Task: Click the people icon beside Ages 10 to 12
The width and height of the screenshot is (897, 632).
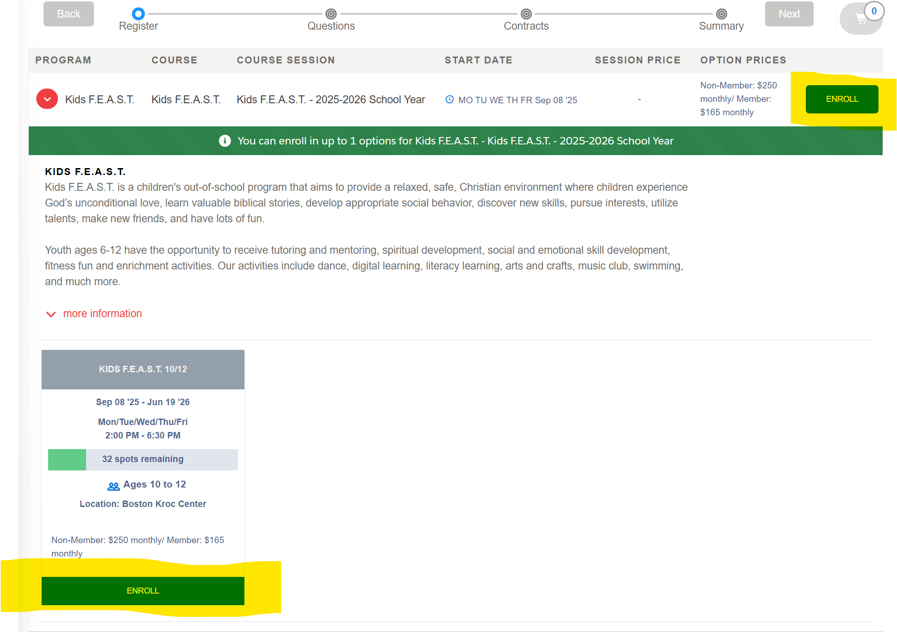Action: (113, 486)
